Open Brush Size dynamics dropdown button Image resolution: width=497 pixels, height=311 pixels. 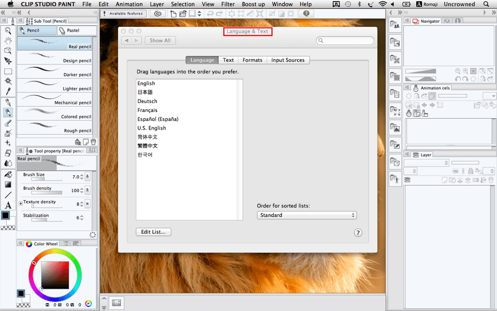point(87,177)
